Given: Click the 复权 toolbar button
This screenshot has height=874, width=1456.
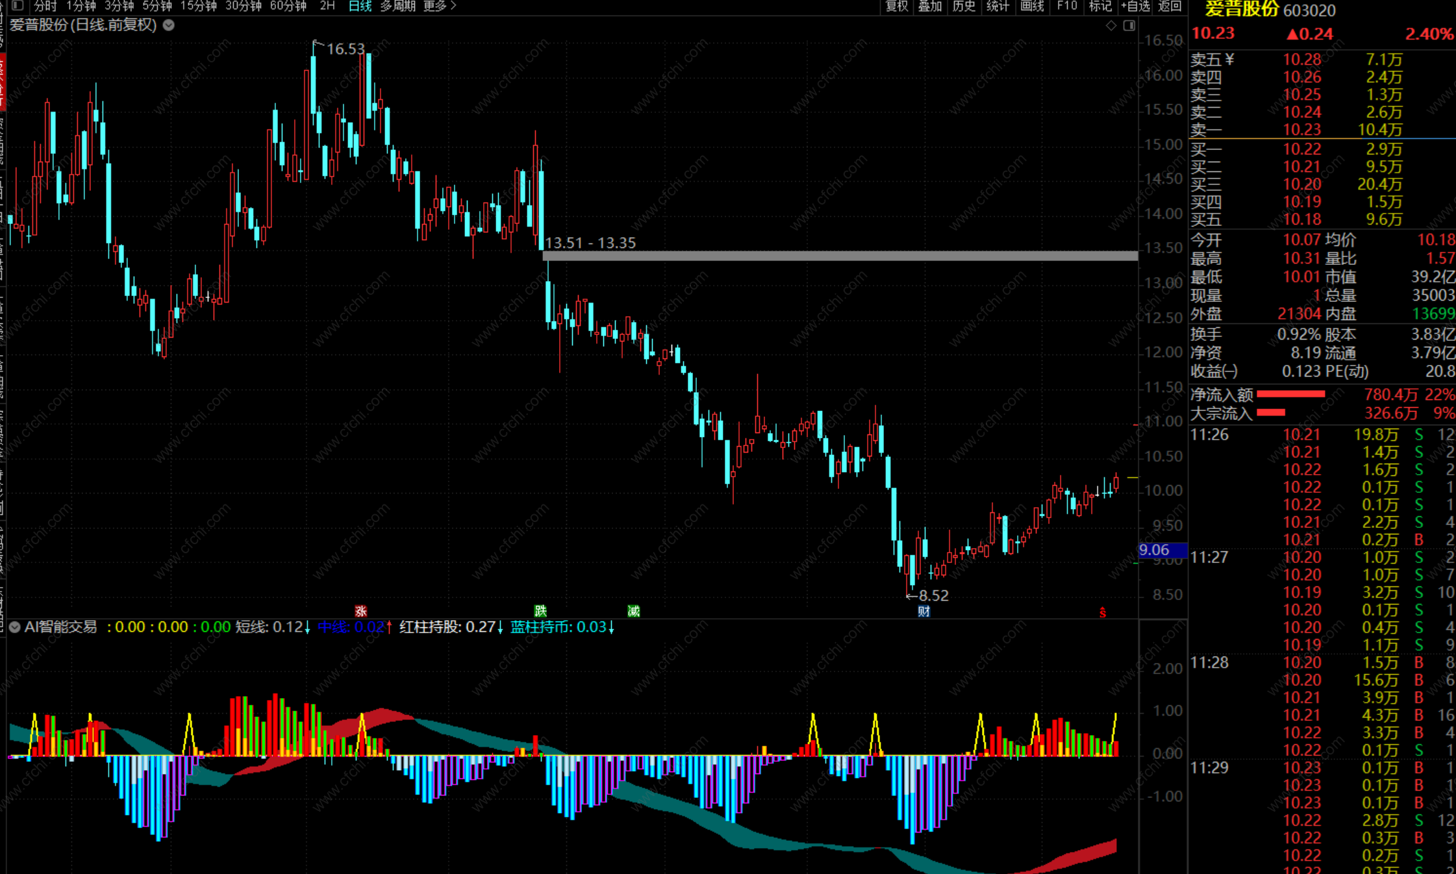Looking at the screenshot, I should click(x=897, y=6).
